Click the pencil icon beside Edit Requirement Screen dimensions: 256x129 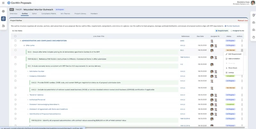coord(227,54)
